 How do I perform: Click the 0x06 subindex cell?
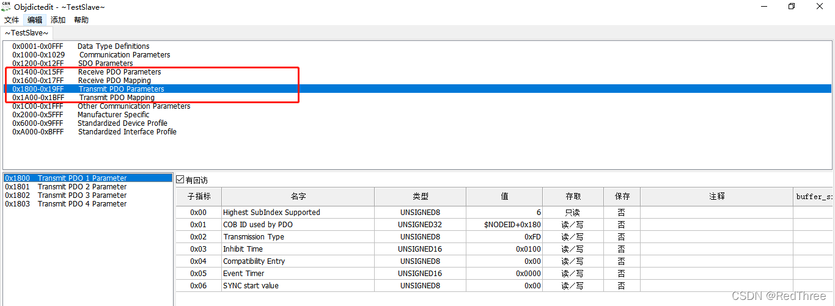click(x=199, y=286)
